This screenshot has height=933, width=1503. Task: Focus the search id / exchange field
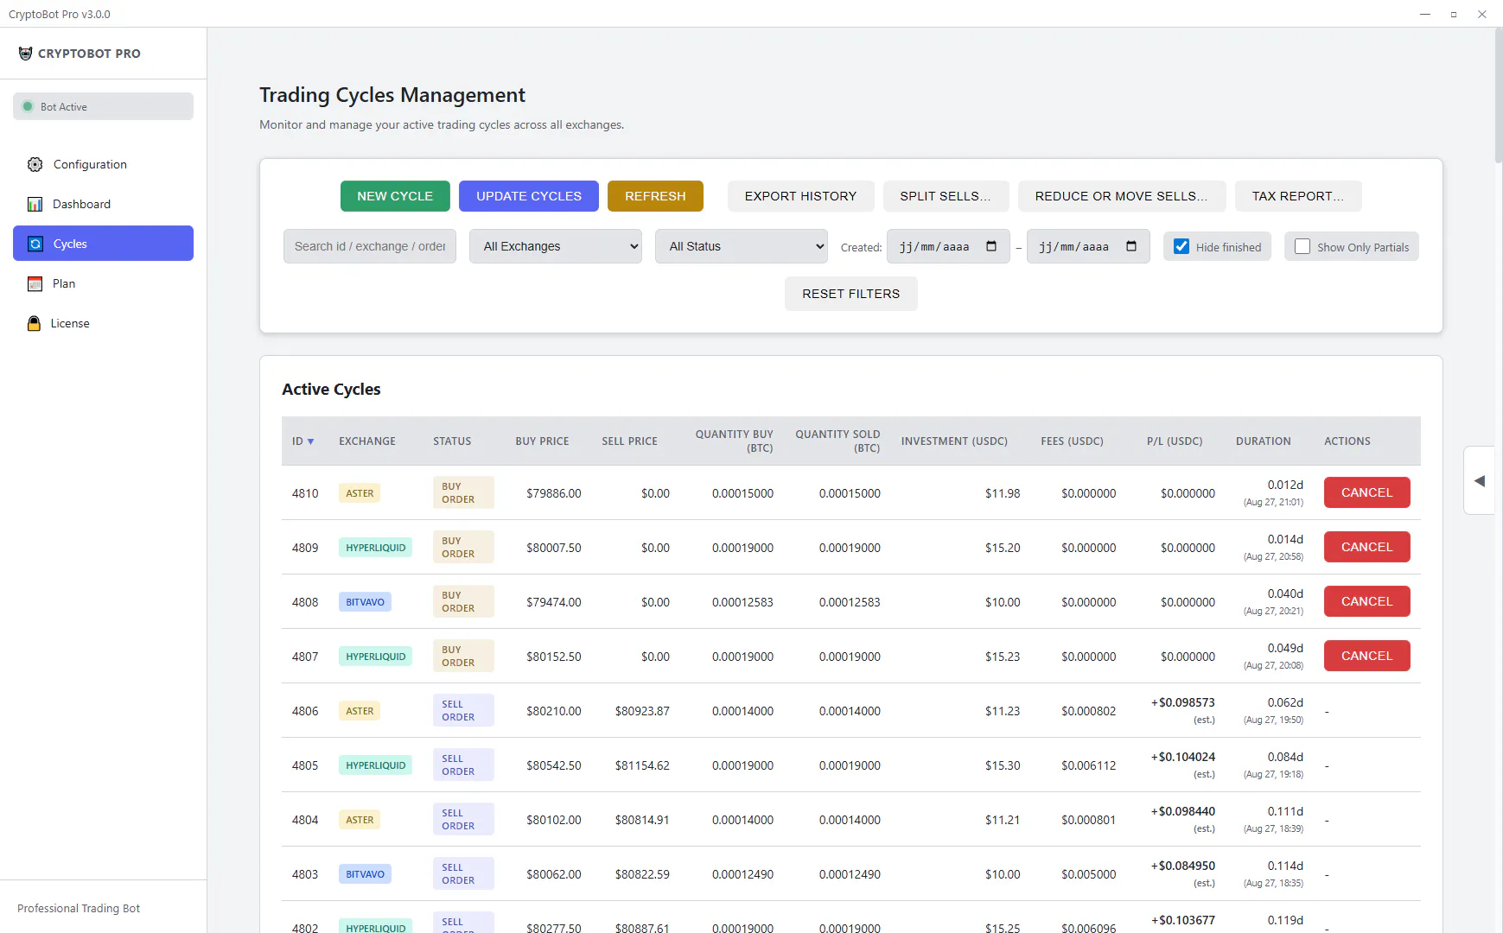[x=370, y=246]
